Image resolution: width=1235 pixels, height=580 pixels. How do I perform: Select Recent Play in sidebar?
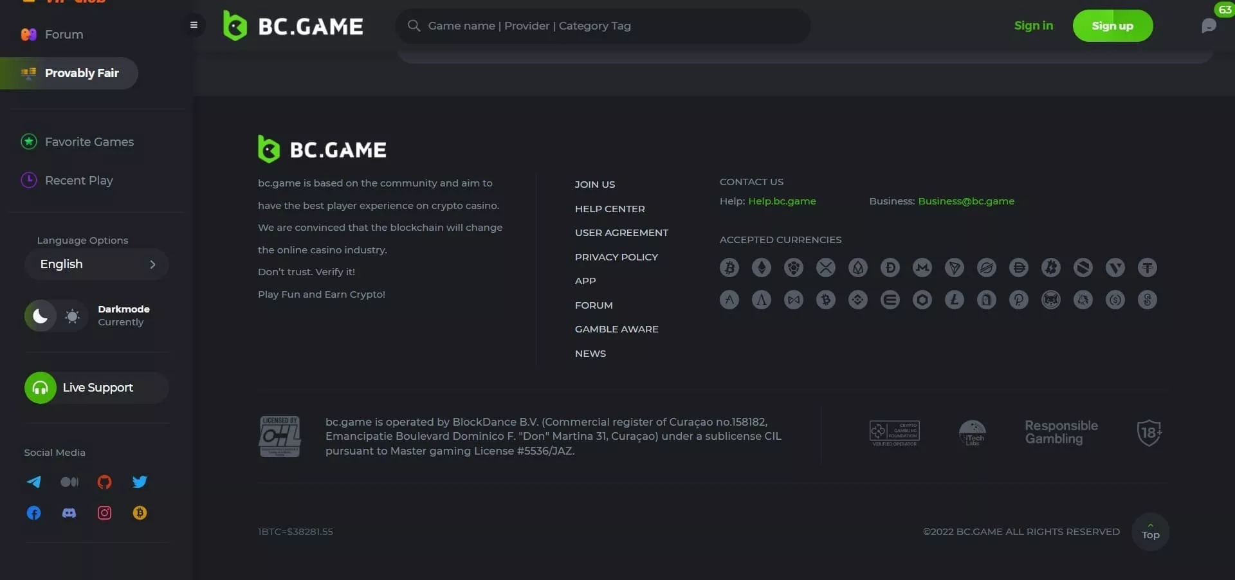click(x=78, y=181)
